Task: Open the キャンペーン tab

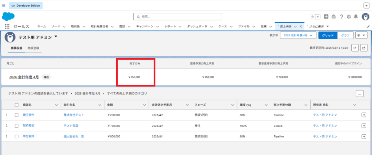Action: 145,27
